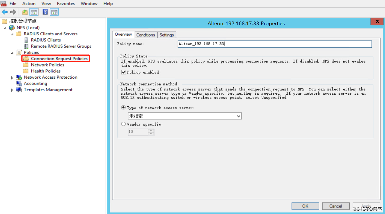Click the NPS (Local) globe icon
385x214 pixels.
12,28
